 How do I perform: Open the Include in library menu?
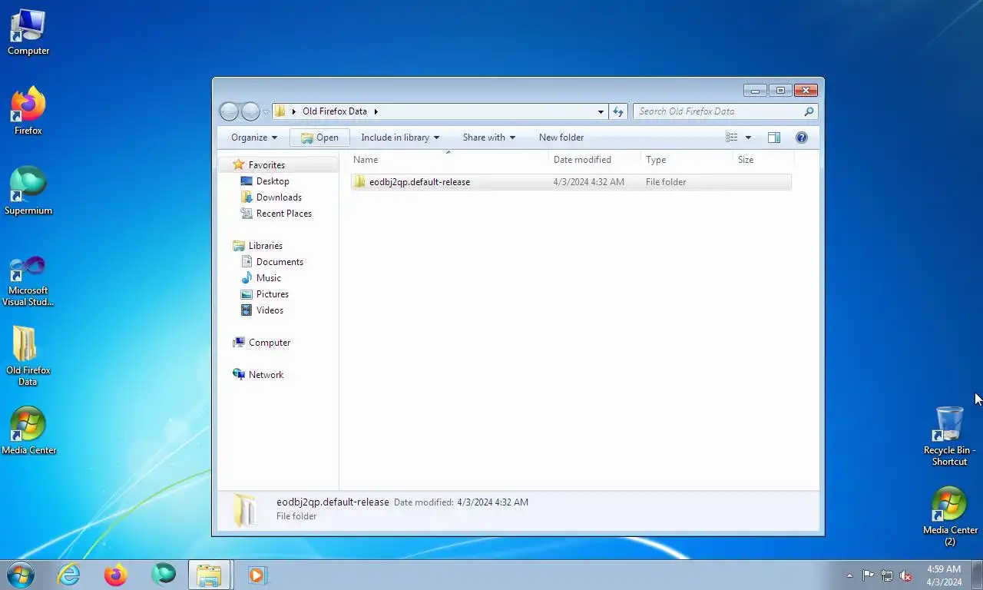400,138
